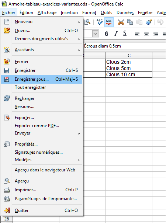This screenshot has width=166, height=223.
Task: Expand the Envoyer submenu
Action: pyautogui.click(x=79, y=133)
